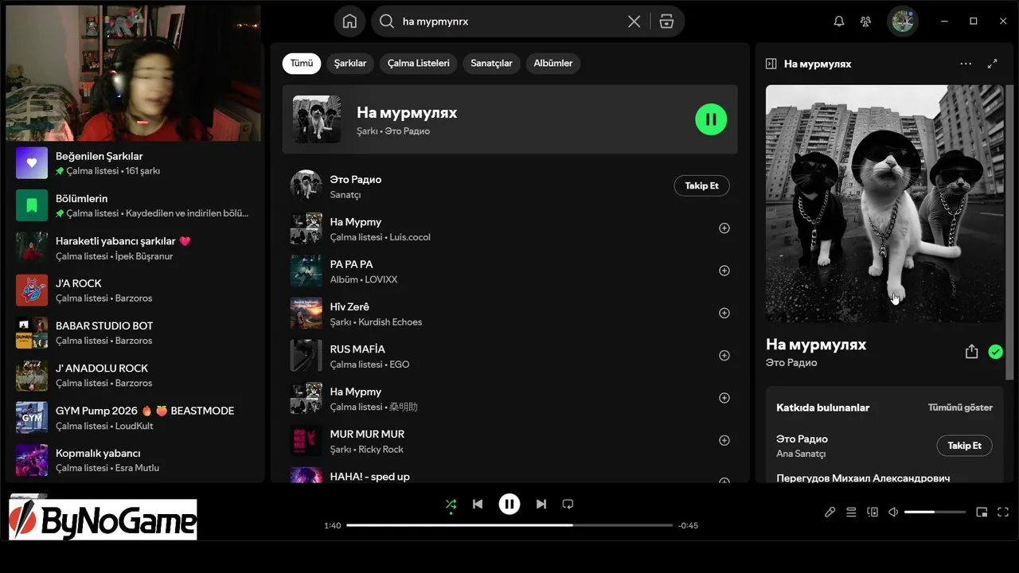The height and width of the screenshot is (573, 1019).
Task: Open Haraketli yabancı şarkılar playlist
Action: coord(135,248)
